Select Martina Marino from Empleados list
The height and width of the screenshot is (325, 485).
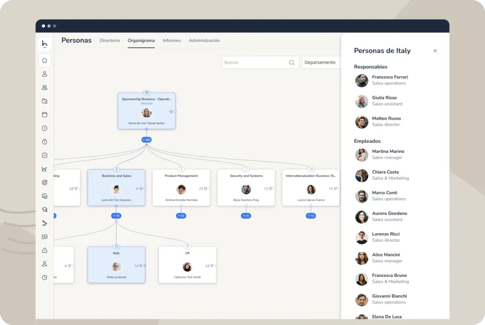[x=388, y=151]
